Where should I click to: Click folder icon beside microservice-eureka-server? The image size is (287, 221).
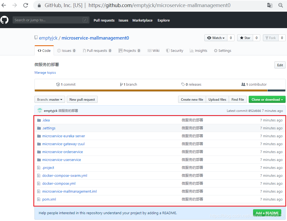[39, 136]
